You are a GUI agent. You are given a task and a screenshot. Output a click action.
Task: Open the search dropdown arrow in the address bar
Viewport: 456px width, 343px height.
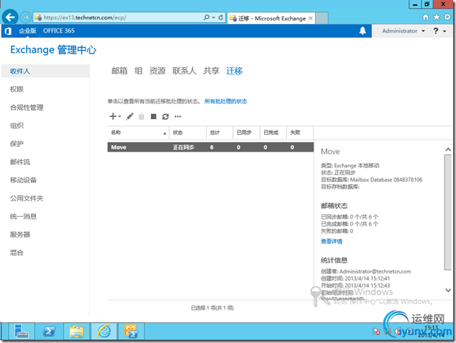(x=213, y=18)
